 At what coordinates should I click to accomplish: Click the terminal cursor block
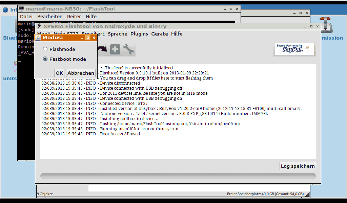pos(19,58)
